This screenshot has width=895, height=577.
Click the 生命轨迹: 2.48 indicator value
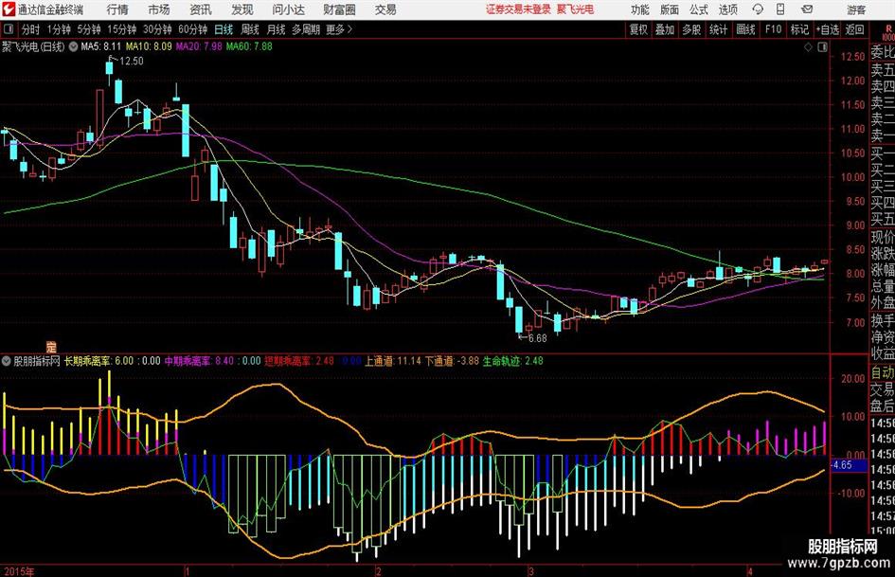[x=512, y=361]
